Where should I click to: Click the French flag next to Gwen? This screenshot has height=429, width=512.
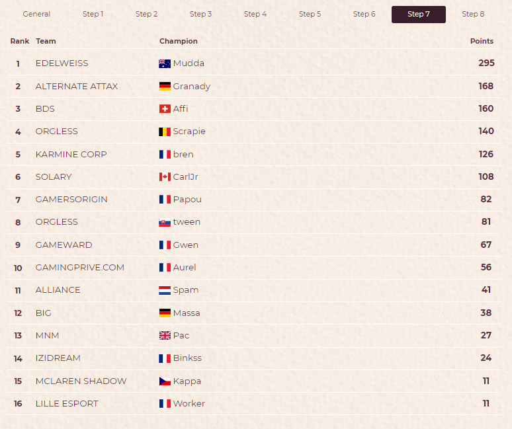click(165, 245)
